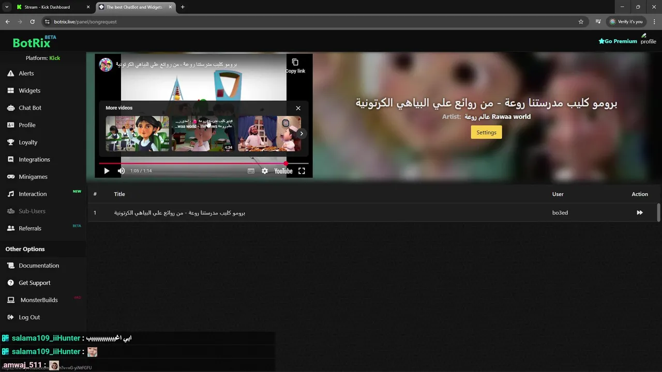Click the Documentation book icon

(10, 266)
